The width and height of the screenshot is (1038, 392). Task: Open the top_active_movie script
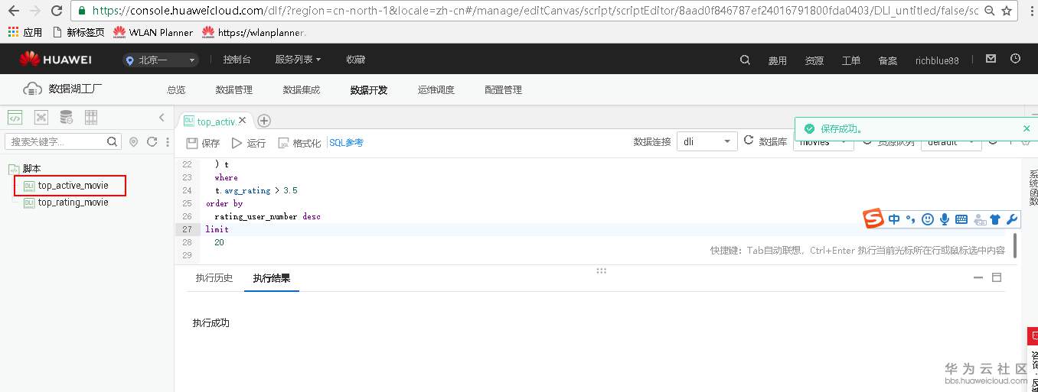click(x=73, y=185)
